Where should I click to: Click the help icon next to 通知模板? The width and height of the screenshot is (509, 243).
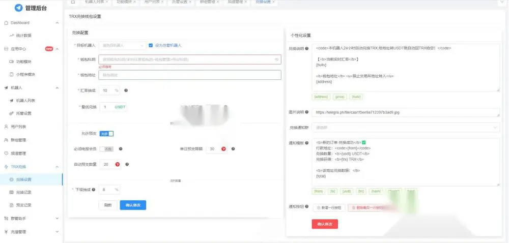[307, 143]
